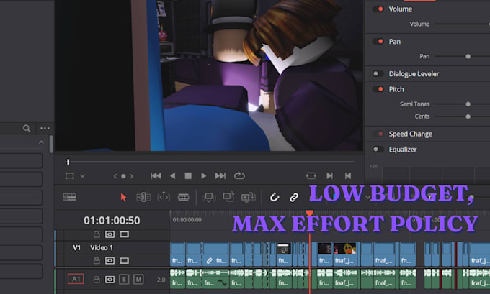The height and width of the screenshot is (294, 490).
Task: Activate the Dynamic Trim Mode tool
Action: pos(164,197)
